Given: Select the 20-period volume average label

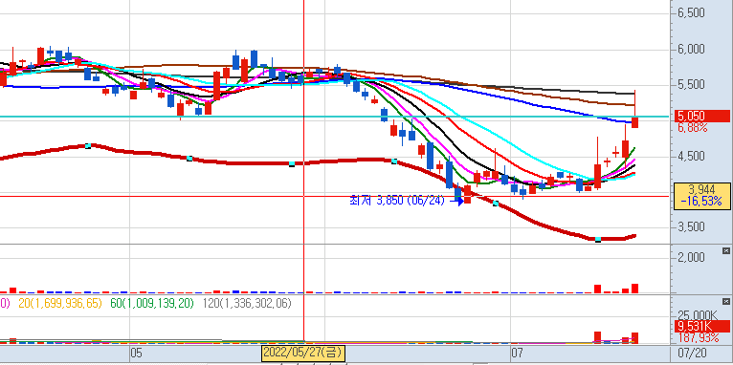Looking at the screenshot, I should point(60,304).
